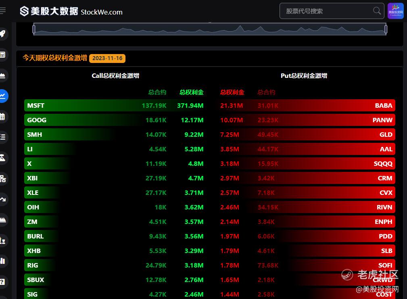Select the Put 总权利金激增 heading
The height and width of the screenshot is (299, 407).
point(304,76)
